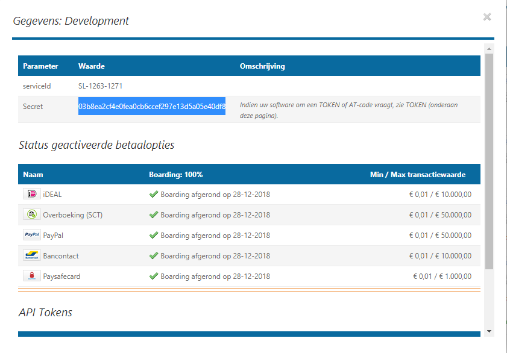Click the serviceId value SL-1263-1271
This screenshot has height=353, width=507.
[x=101, y=86]
